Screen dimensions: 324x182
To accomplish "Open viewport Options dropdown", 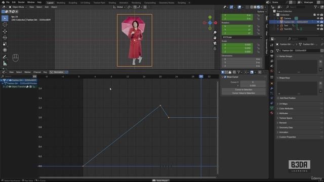I will pyautogui.click(x=262, y=12).
